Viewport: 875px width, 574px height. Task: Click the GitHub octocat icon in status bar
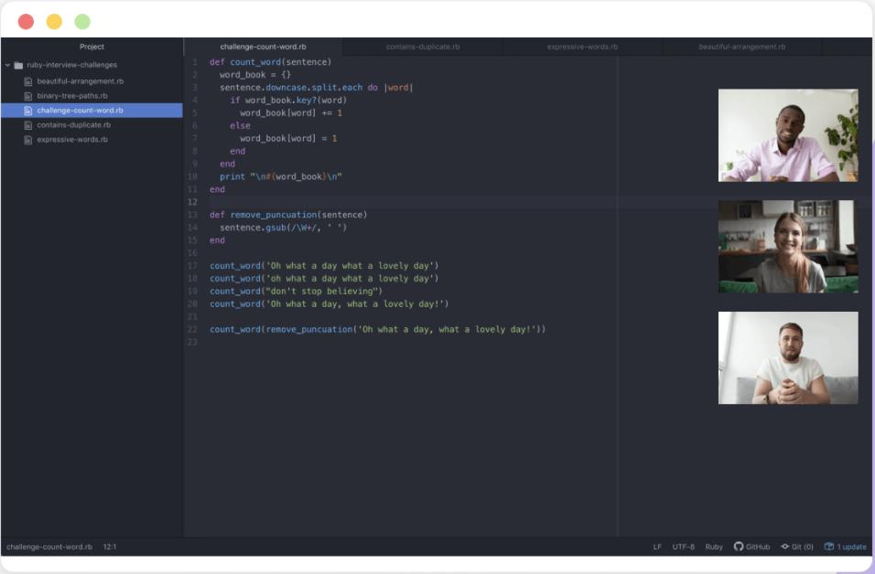coord(739,547)
